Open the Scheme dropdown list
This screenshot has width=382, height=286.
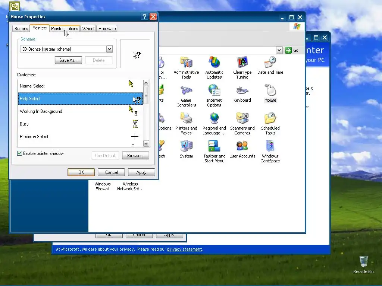click(109, 49)
